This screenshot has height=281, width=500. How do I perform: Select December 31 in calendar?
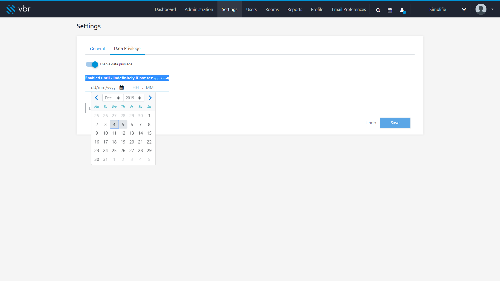105,159
